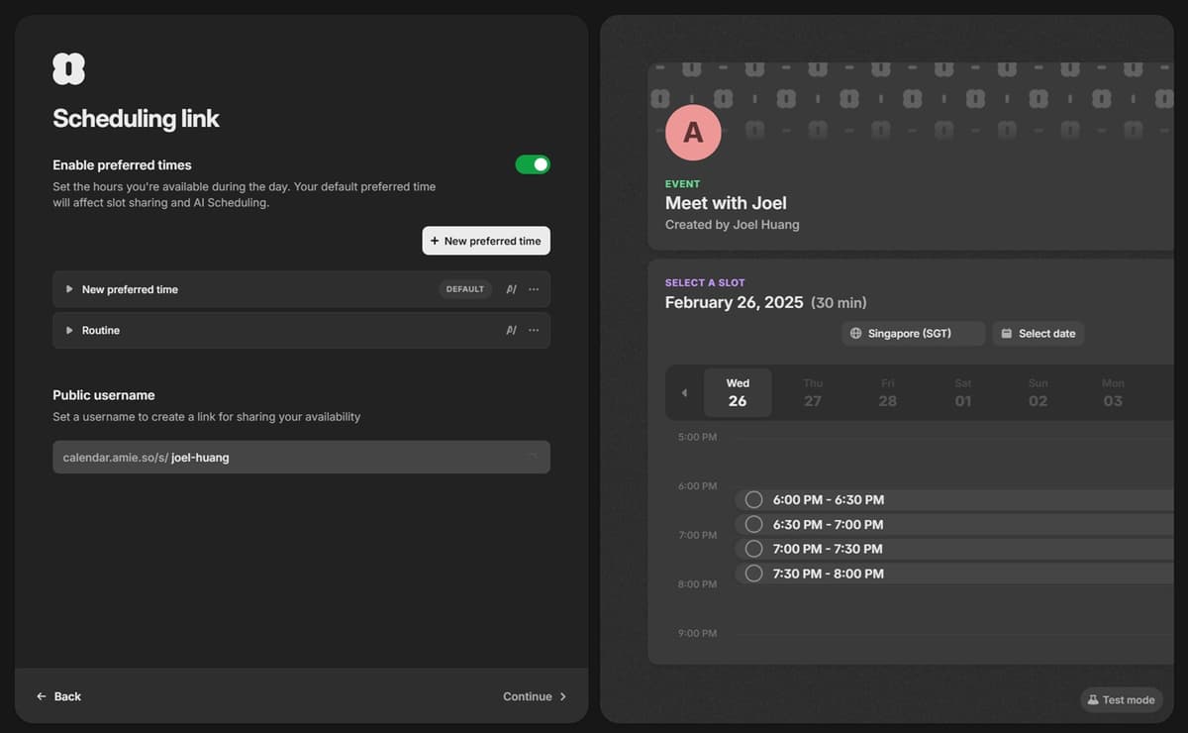Toggle off Enable preferred times switch
Image resolution: width=1188 pixels, height=733 pixels.
click(x=533, y=164)
